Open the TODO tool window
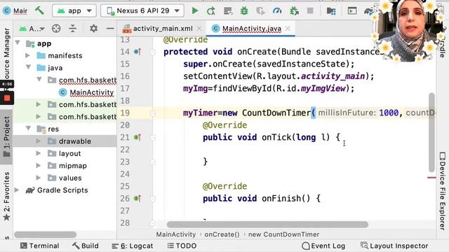 tap(182, 246)
